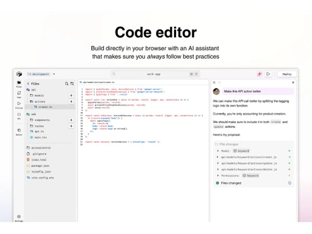Click the work-app search field
This screenshot has width=312, height=234.
(155, 74)
